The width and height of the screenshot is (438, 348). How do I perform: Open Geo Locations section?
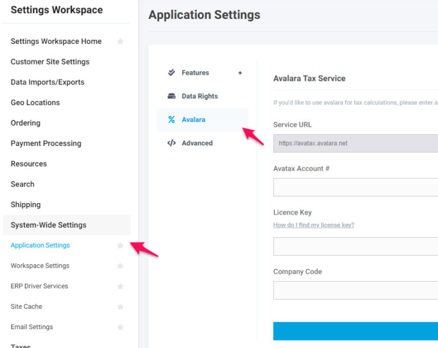tap(35, 103)
